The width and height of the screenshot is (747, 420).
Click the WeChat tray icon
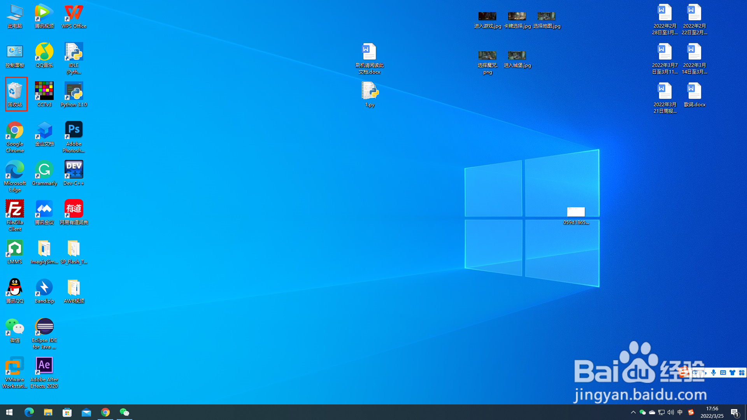click(x=642, y=412)
